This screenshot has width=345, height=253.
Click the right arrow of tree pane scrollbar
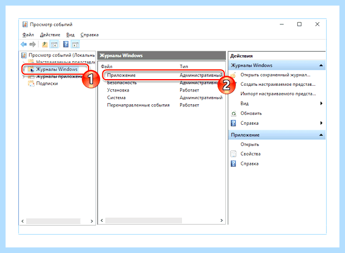point(92,221)
